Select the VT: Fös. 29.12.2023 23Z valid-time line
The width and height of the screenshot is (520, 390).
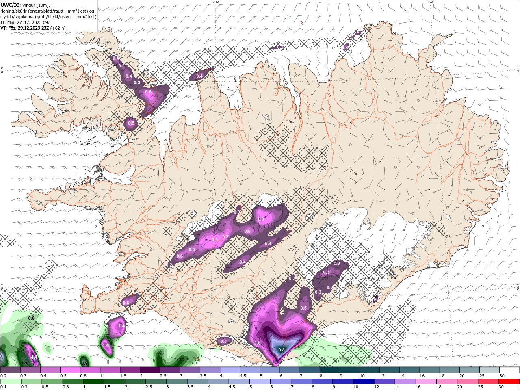pyautogui.click(x=33, y=28)
